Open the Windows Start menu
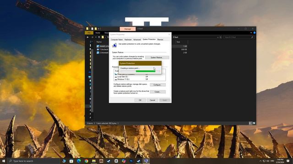The width and height of the screenshot is (293, 164). 4,161
